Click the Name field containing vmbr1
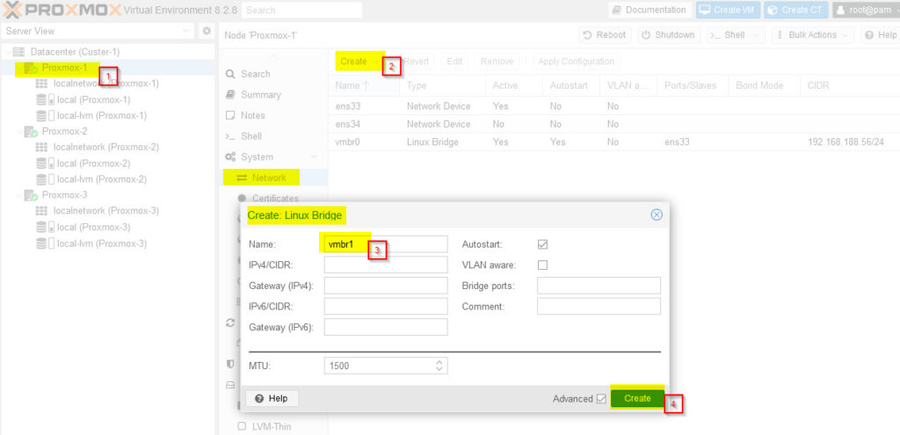 click(x=386, y=244)
